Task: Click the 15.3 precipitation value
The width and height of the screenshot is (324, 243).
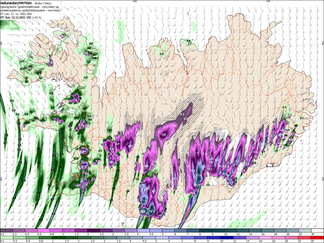Action: click(151, 211)
